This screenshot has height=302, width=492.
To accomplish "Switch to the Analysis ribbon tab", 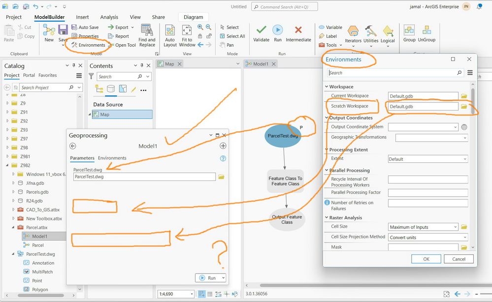I will [109, 17].
